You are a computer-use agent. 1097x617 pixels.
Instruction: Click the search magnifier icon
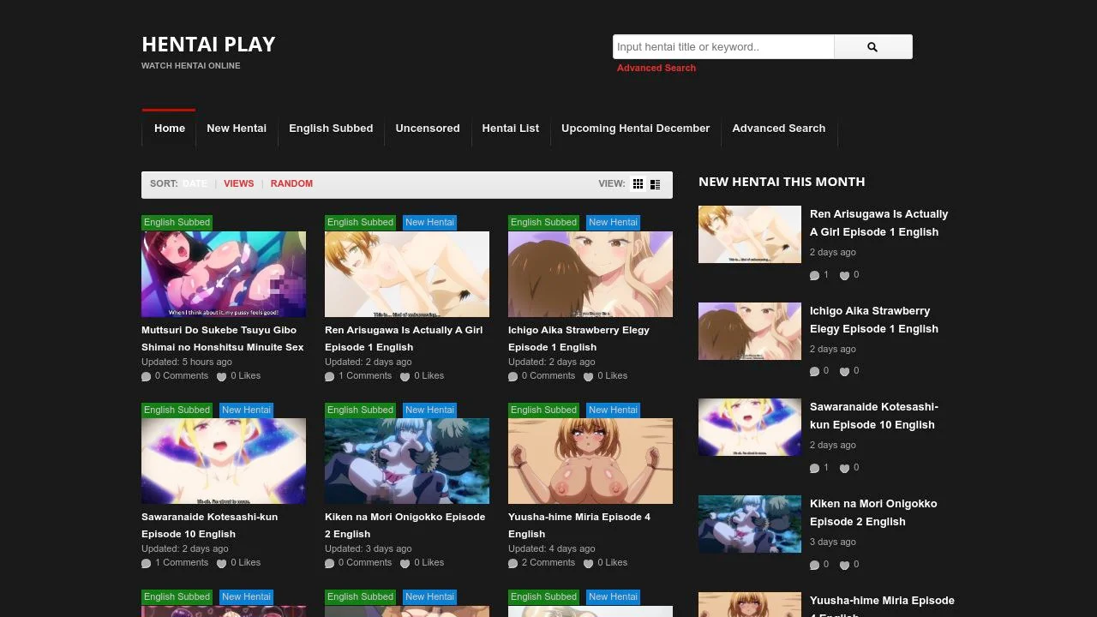[x=872, y=46]
